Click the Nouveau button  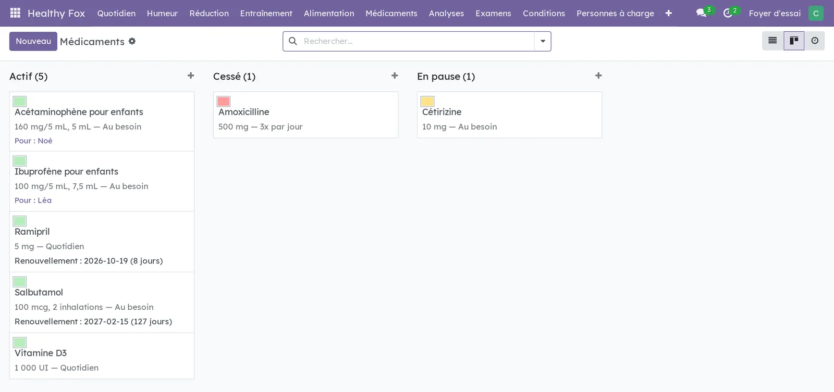point(33,41)
